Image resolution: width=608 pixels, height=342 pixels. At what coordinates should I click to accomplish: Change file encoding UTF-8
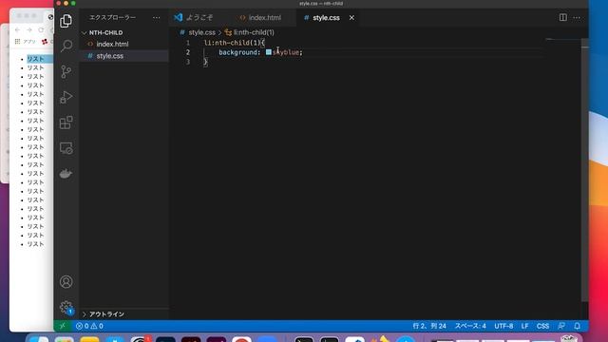tap(503, 326)
